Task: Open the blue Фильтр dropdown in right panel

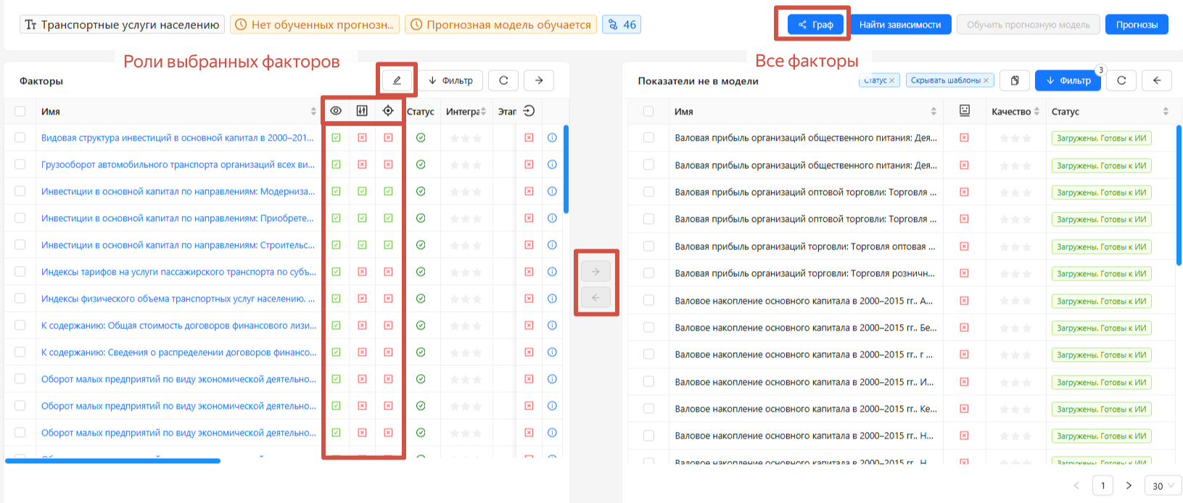Action: [1068, 80]
